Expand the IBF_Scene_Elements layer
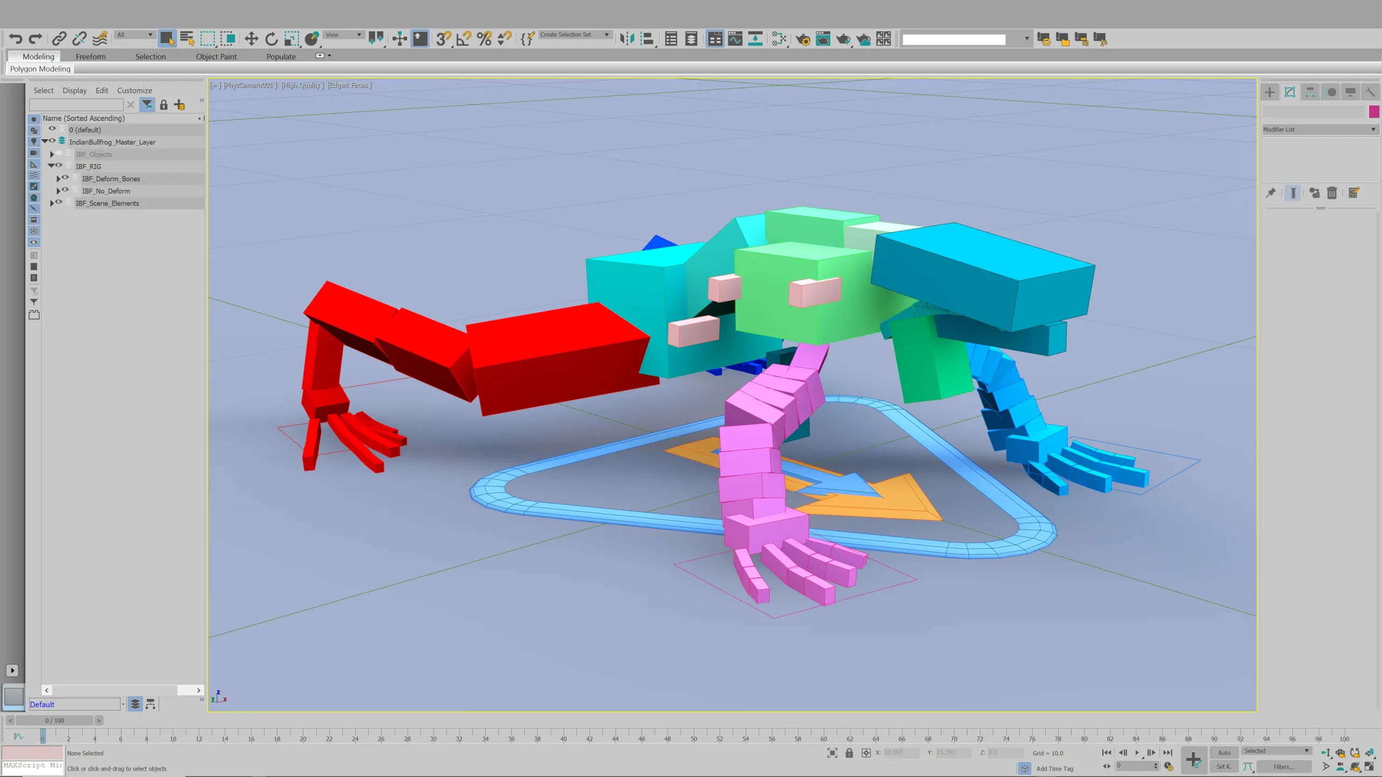This screenshot has height=777, width=1382. click(x=52, y=203)
